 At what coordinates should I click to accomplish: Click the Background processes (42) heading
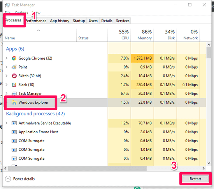[x=35, y=114]
